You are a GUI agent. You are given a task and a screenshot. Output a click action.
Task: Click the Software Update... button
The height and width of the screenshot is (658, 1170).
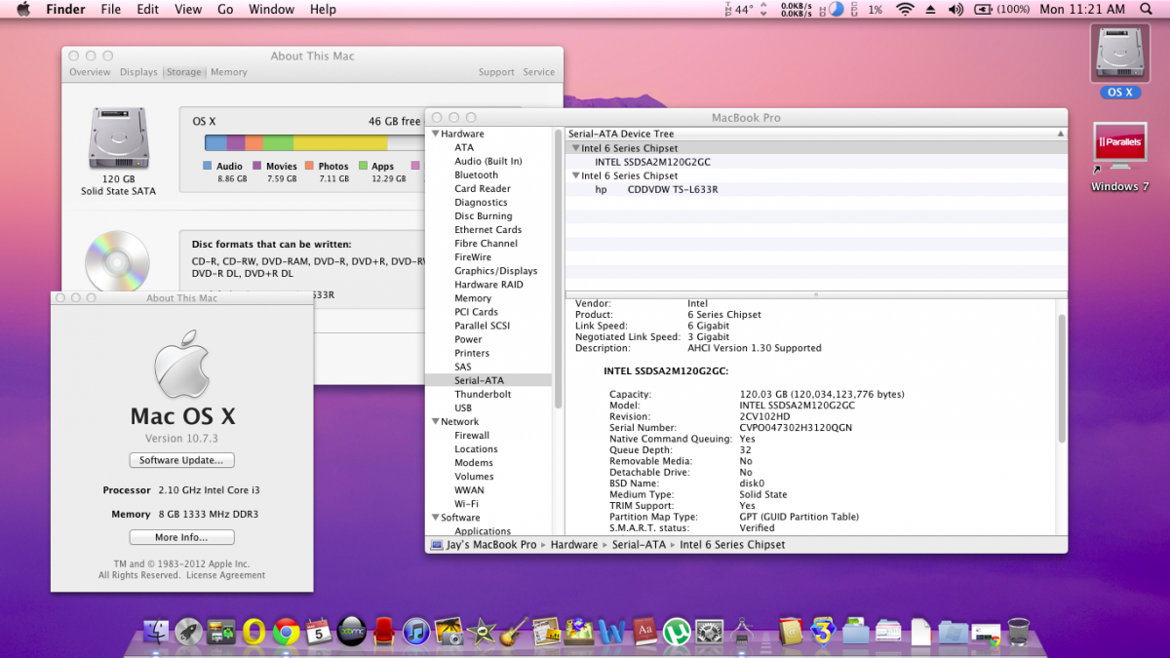pyautogui.click(x=182, y=460)
